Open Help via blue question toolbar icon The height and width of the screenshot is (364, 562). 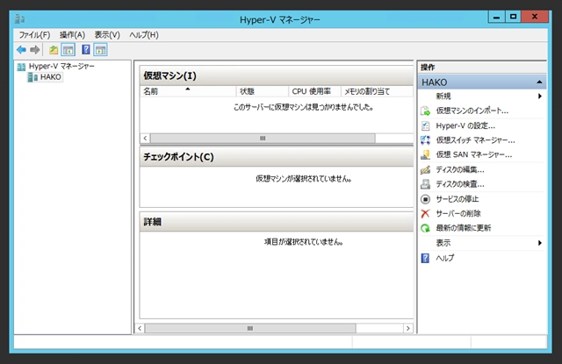pos(86,50)
